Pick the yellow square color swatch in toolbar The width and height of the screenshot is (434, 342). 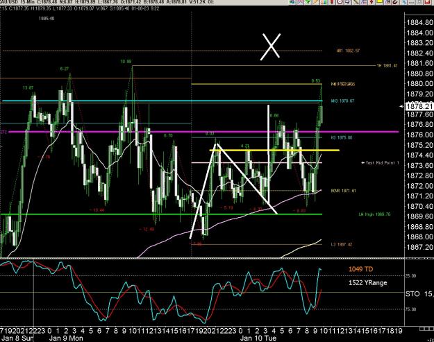pos(379,1)
